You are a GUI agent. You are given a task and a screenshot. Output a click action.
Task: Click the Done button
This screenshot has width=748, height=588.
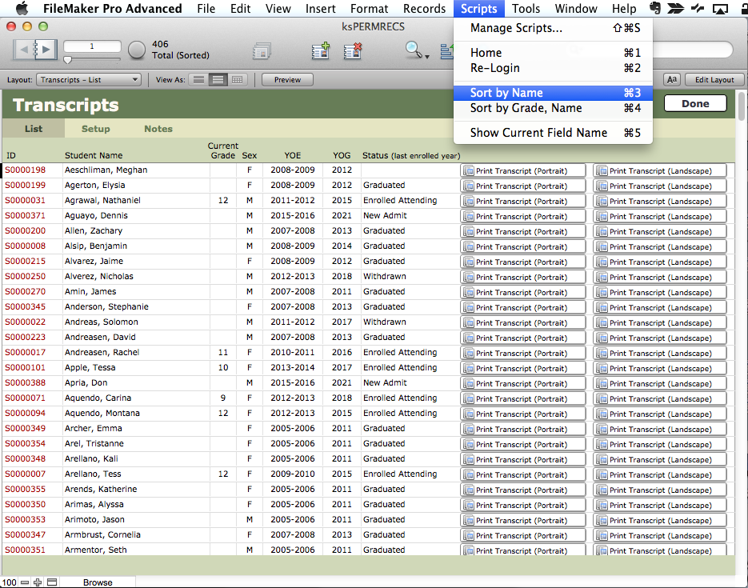point(695,103)
